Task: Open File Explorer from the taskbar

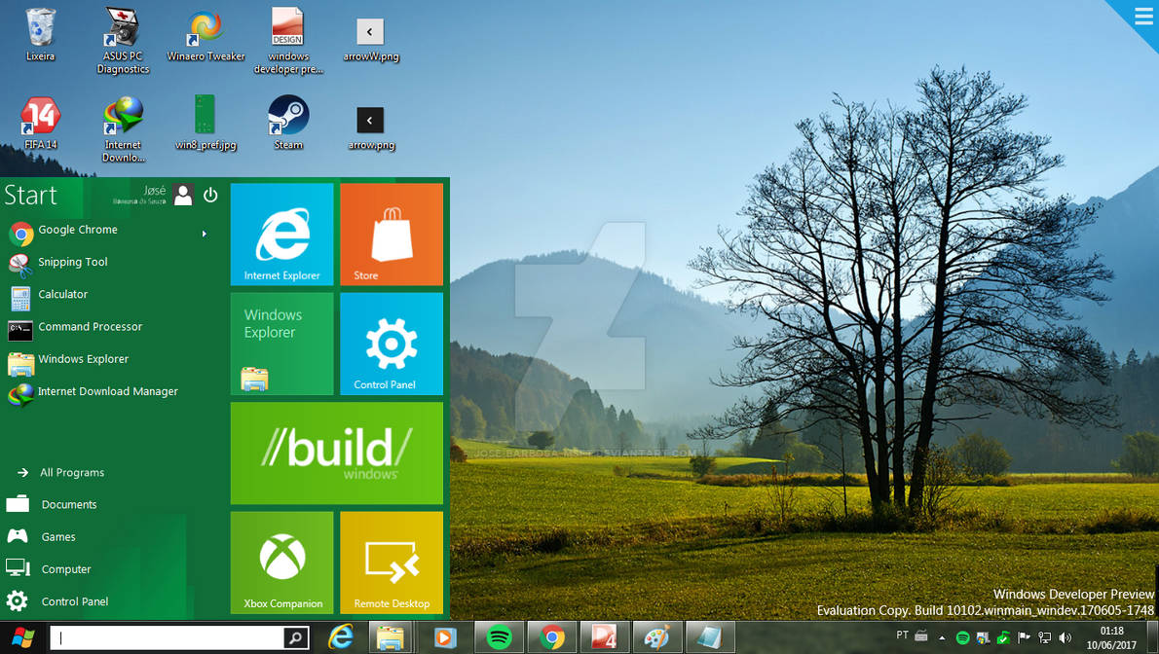Action: [391, 637]
